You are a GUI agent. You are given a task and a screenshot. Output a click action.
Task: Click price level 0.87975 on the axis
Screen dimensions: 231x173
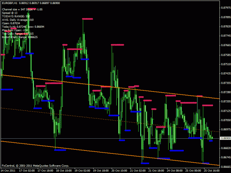click(x=226, y=8)
